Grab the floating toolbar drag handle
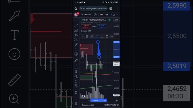 [83, 37]
